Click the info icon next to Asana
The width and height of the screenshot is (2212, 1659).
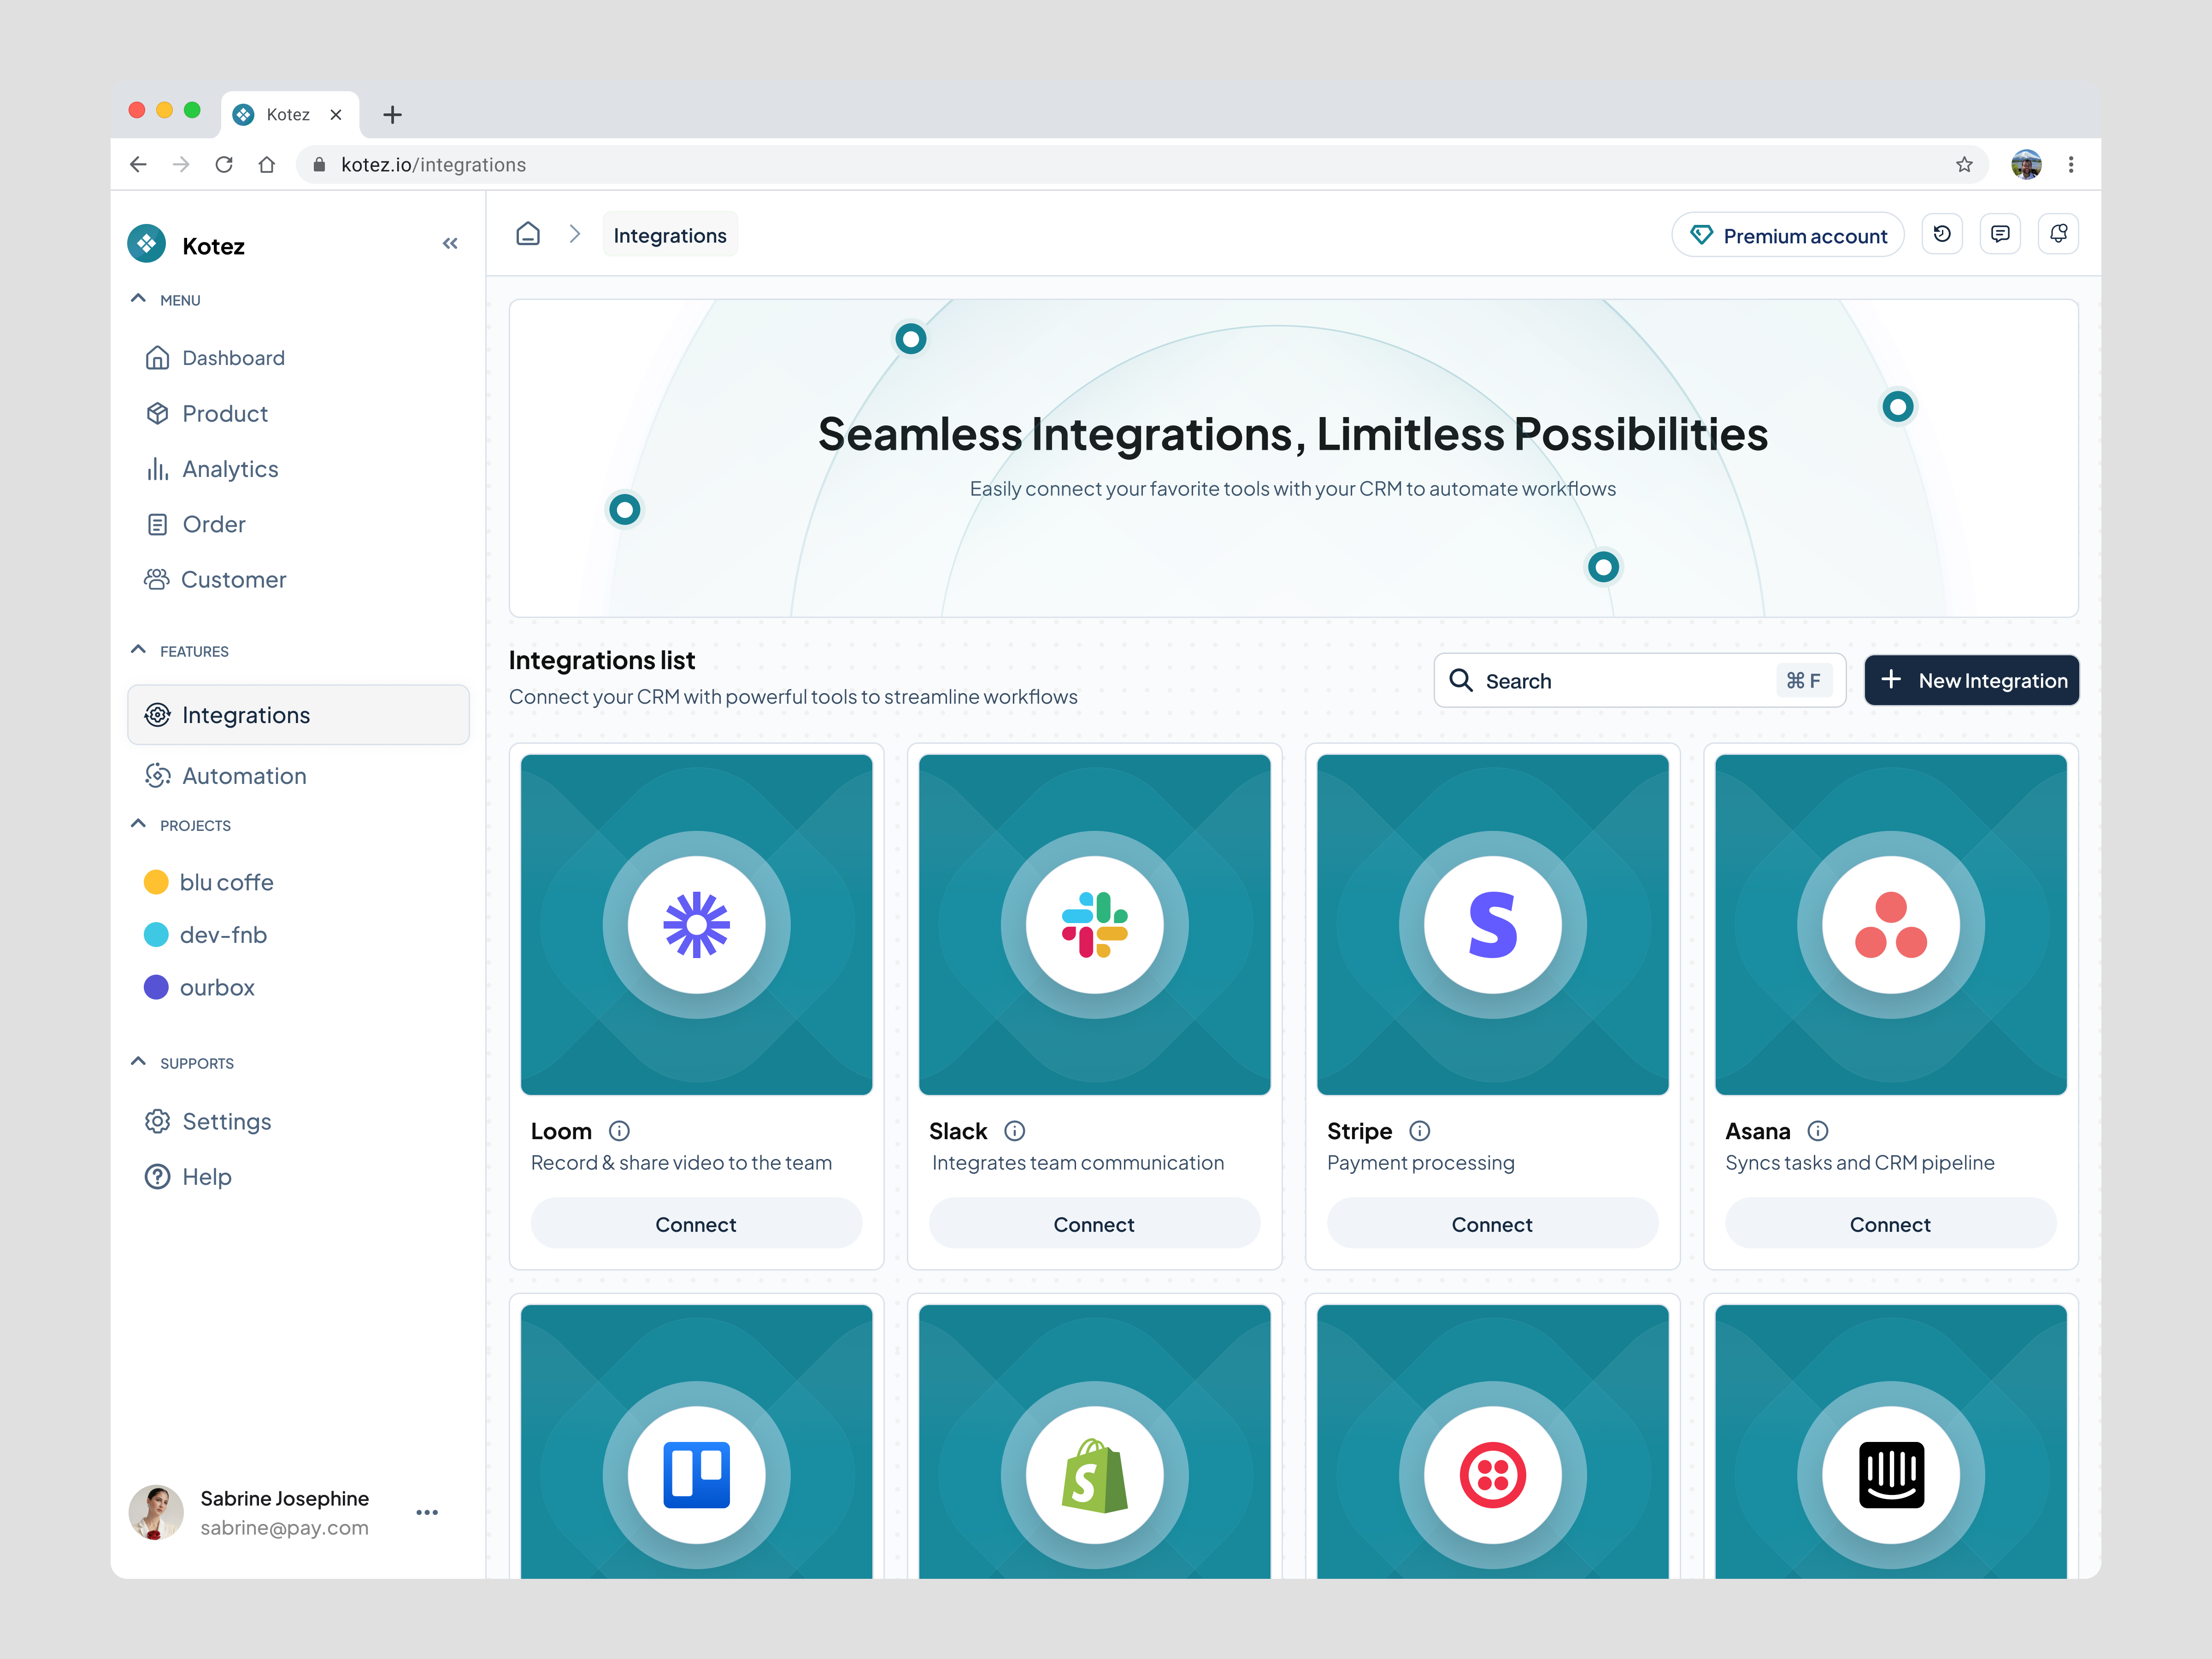click(x=1818, y=1131)
